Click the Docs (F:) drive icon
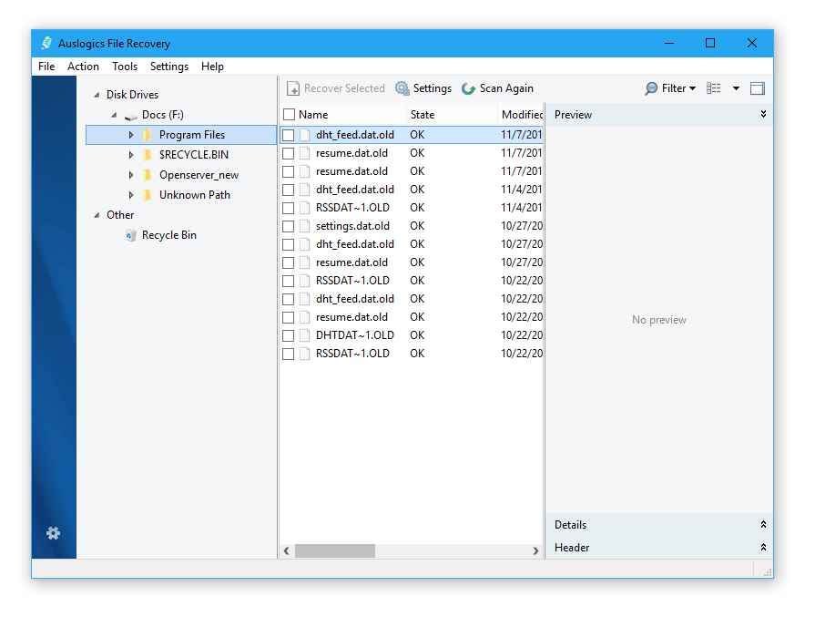815x617 pixels. click(x=131, y=116)
